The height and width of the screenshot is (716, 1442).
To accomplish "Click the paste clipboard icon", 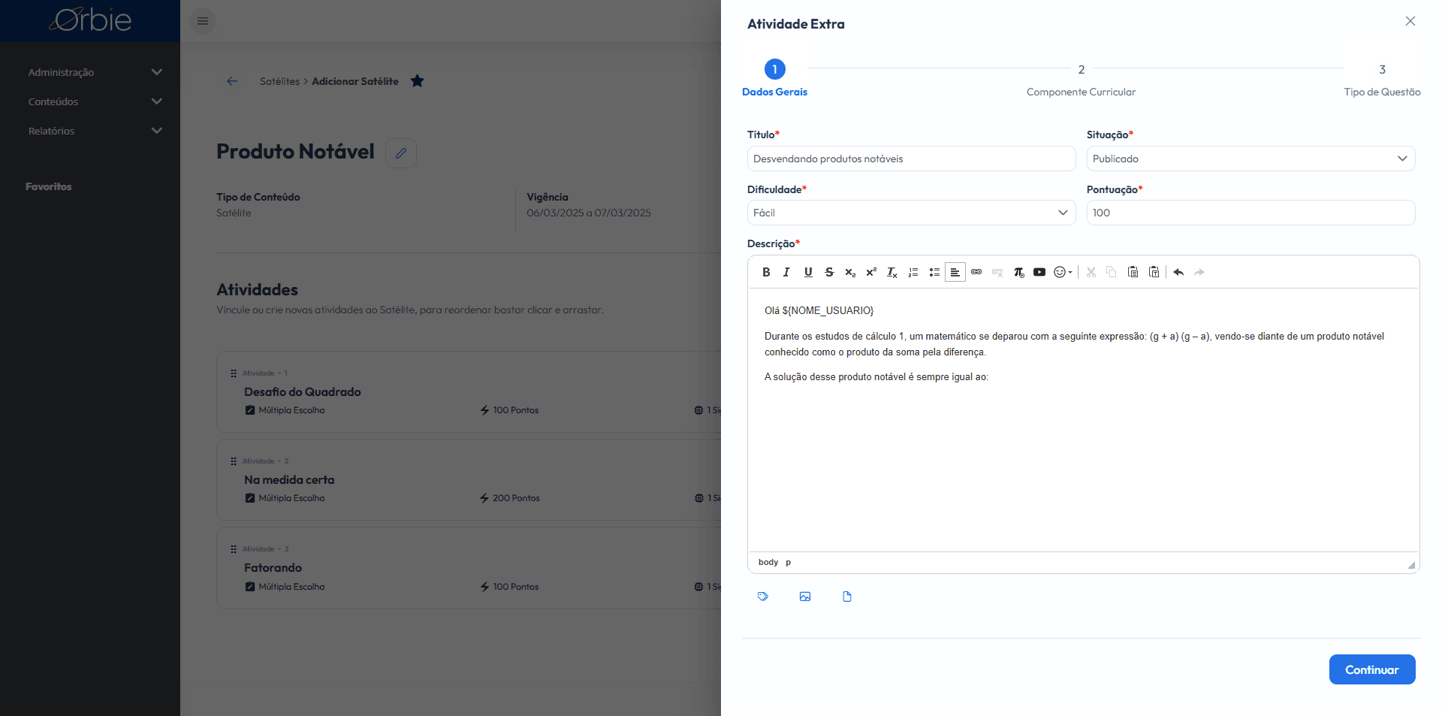I will click(1133, 272).
